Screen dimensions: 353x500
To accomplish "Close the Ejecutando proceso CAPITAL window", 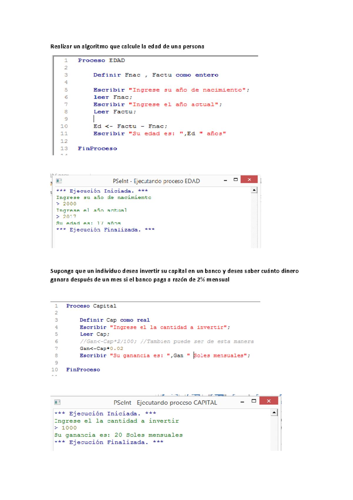I will click(269, 401).
